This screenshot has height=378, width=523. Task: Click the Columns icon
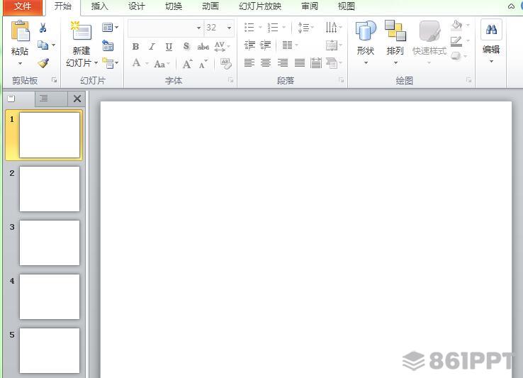pyautogui.click(x=287, y=45)
